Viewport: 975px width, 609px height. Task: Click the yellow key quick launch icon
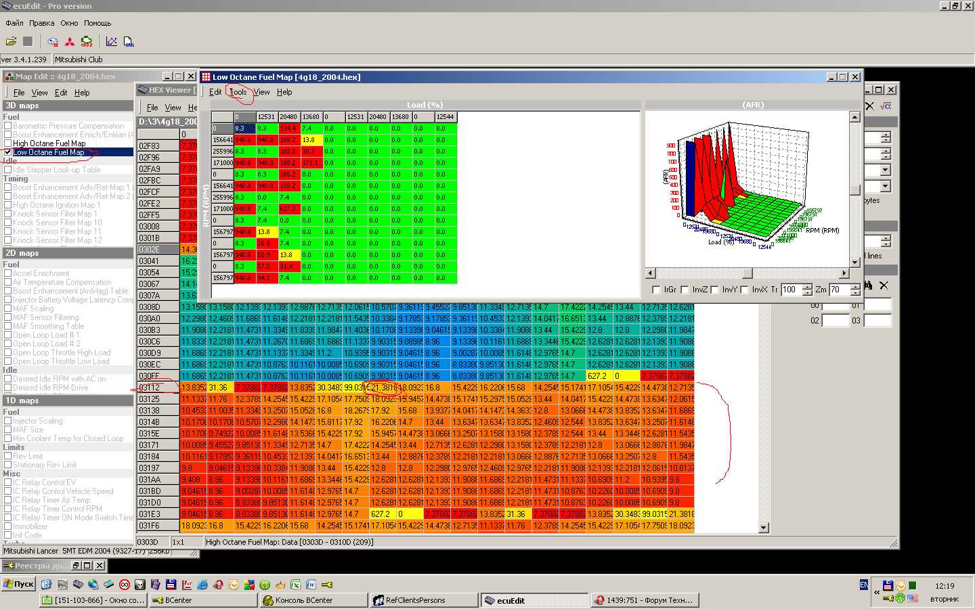327,584
